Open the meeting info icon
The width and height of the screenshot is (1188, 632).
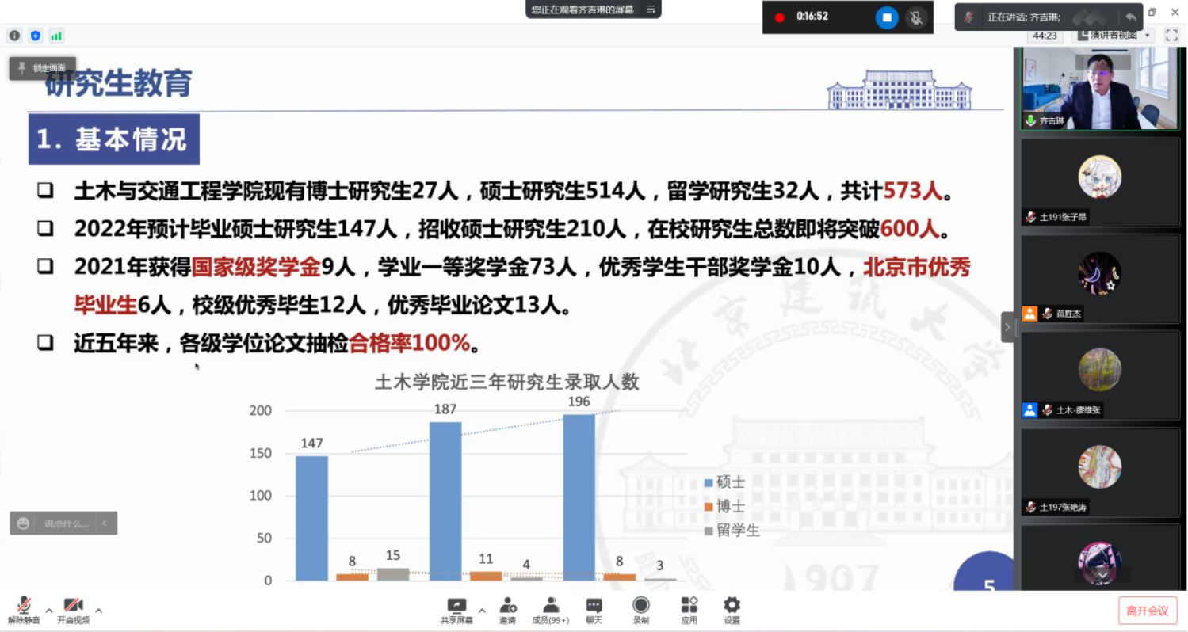pos(14,36)
